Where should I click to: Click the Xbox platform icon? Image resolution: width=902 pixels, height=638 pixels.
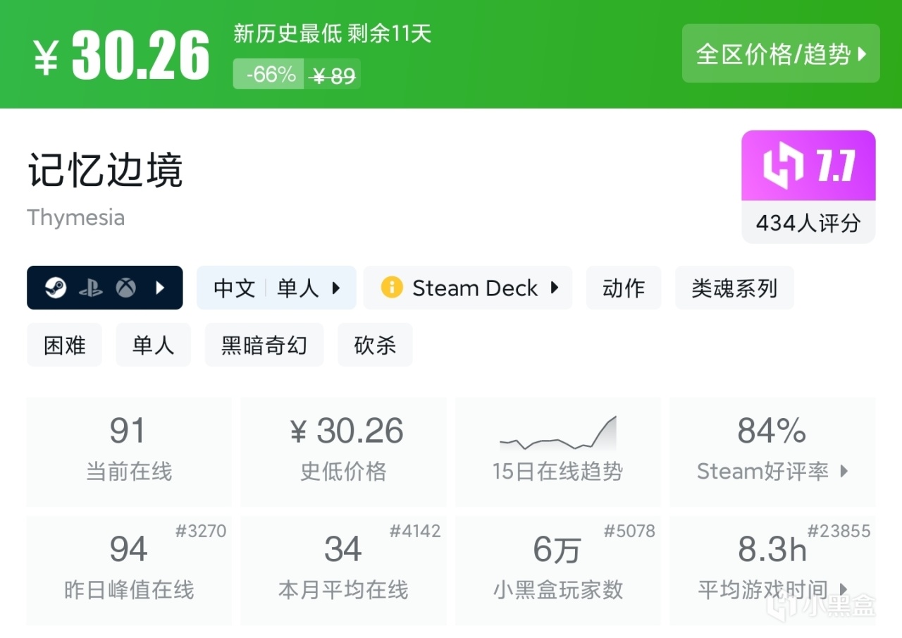click(x=126, y=288)
